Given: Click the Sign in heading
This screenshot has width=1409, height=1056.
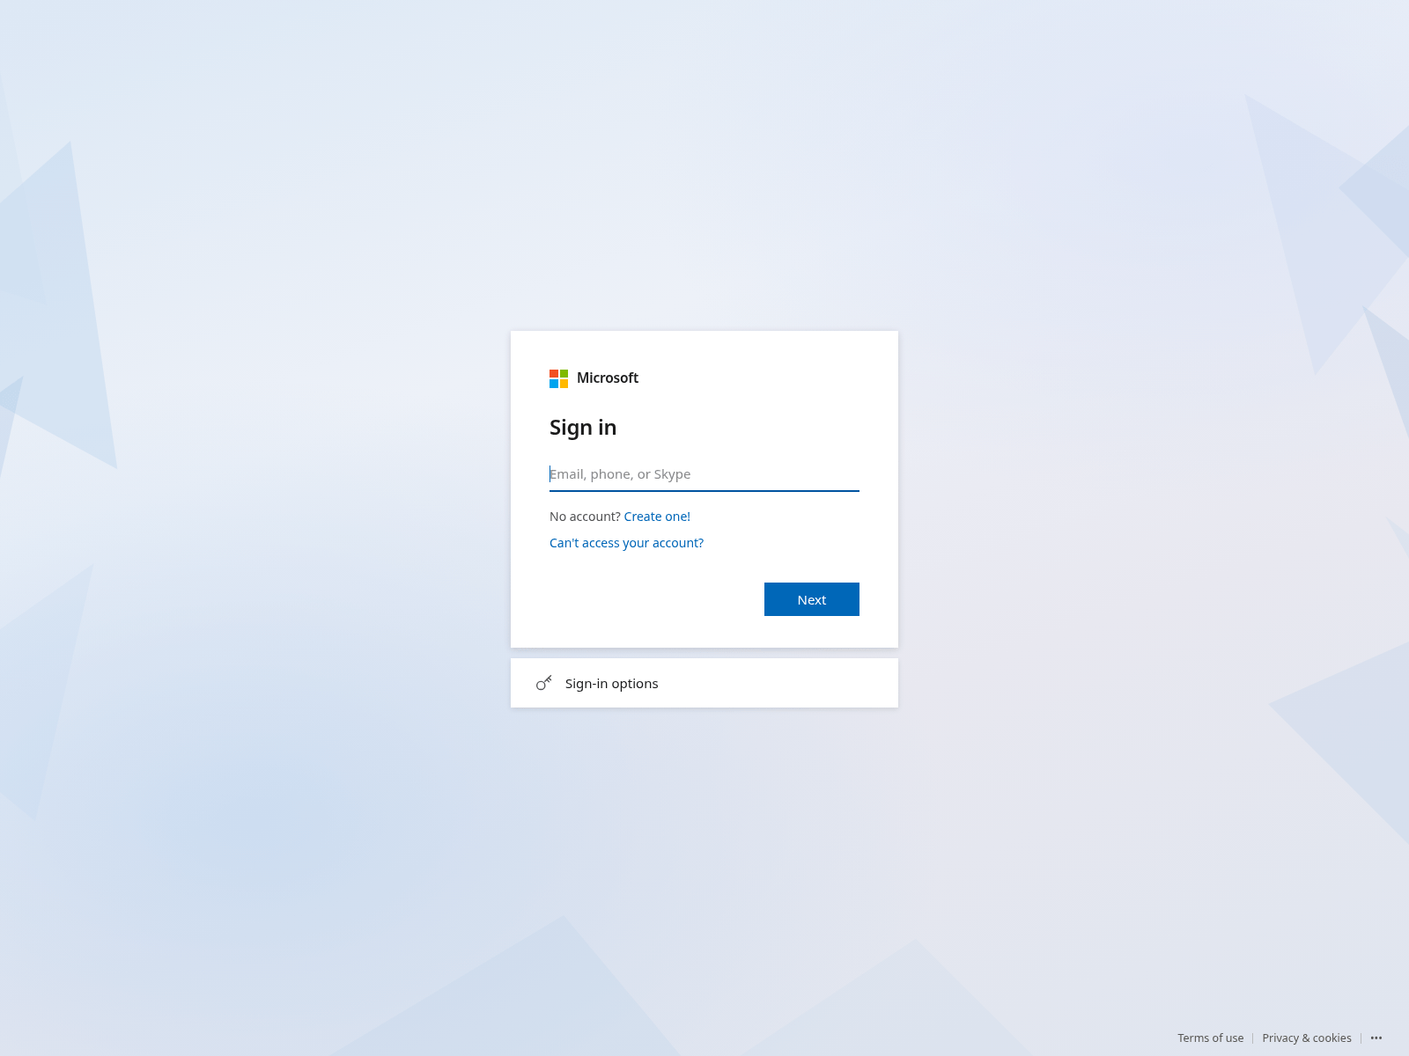Looking at the screenshot, I should pyautogui.click(x=583, y=428).
